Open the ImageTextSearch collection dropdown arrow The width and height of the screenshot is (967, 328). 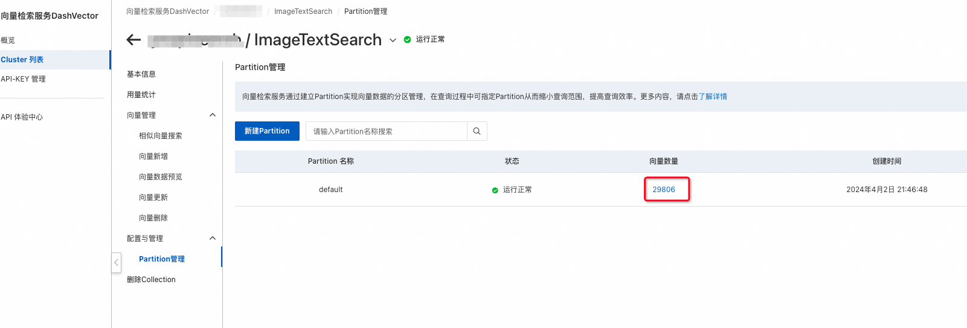click(393, 40)
